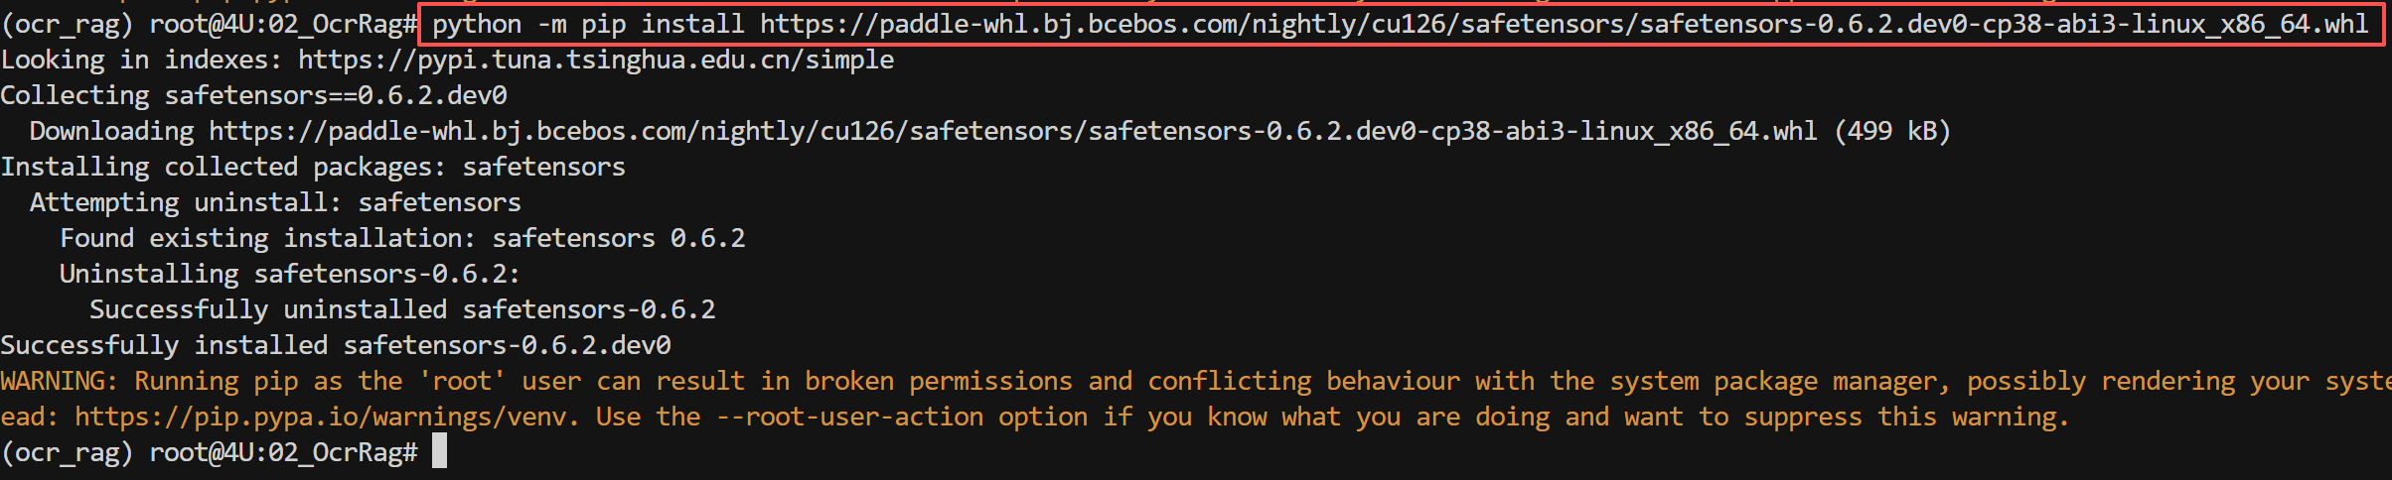This screenshot has height=480, width=2392.
Task: Click the quoted 'root' word in the warning
Action: (x=462, y=382)
